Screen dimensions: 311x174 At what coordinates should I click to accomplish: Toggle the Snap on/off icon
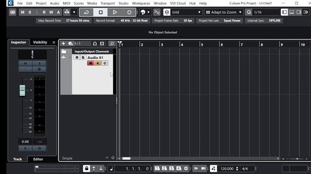coord(167,12)
